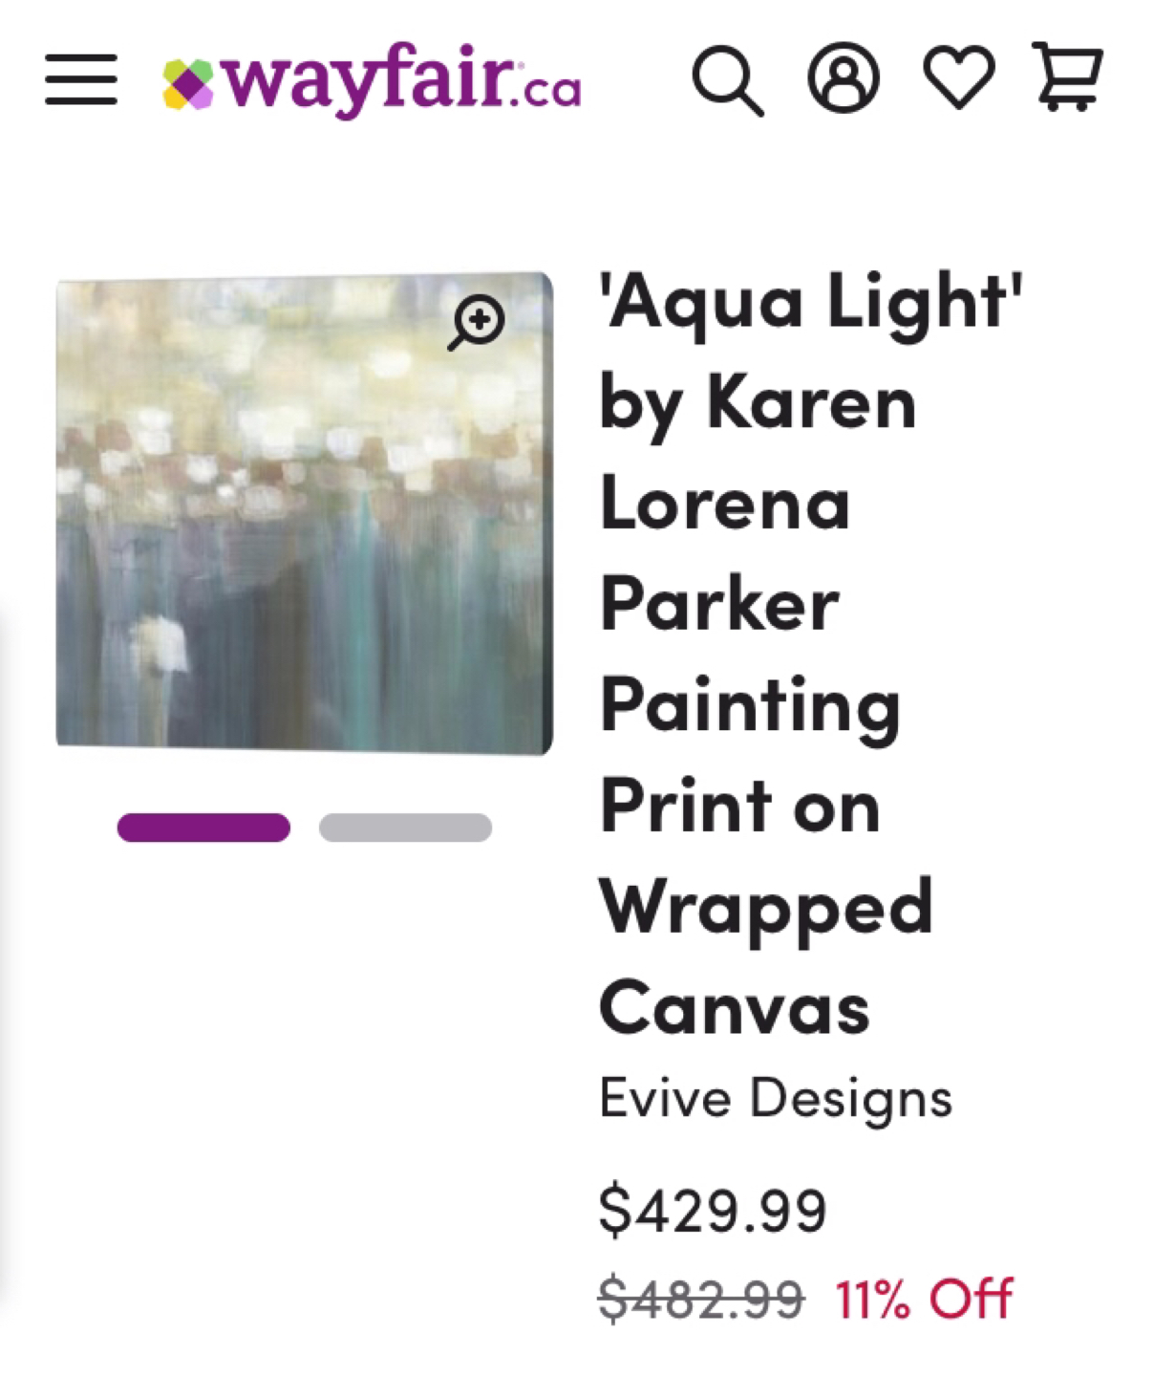
Task: Open the account profile icon
Action: tap(844, 78)
